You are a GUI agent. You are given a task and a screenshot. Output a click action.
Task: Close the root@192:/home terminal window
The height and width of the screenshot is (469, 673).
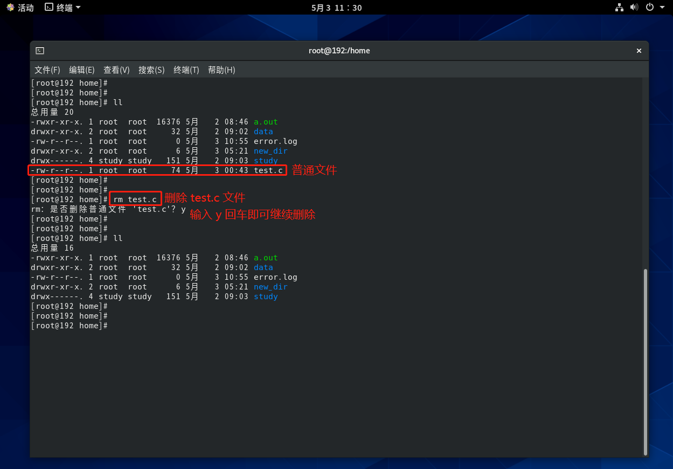pos(639,51)
